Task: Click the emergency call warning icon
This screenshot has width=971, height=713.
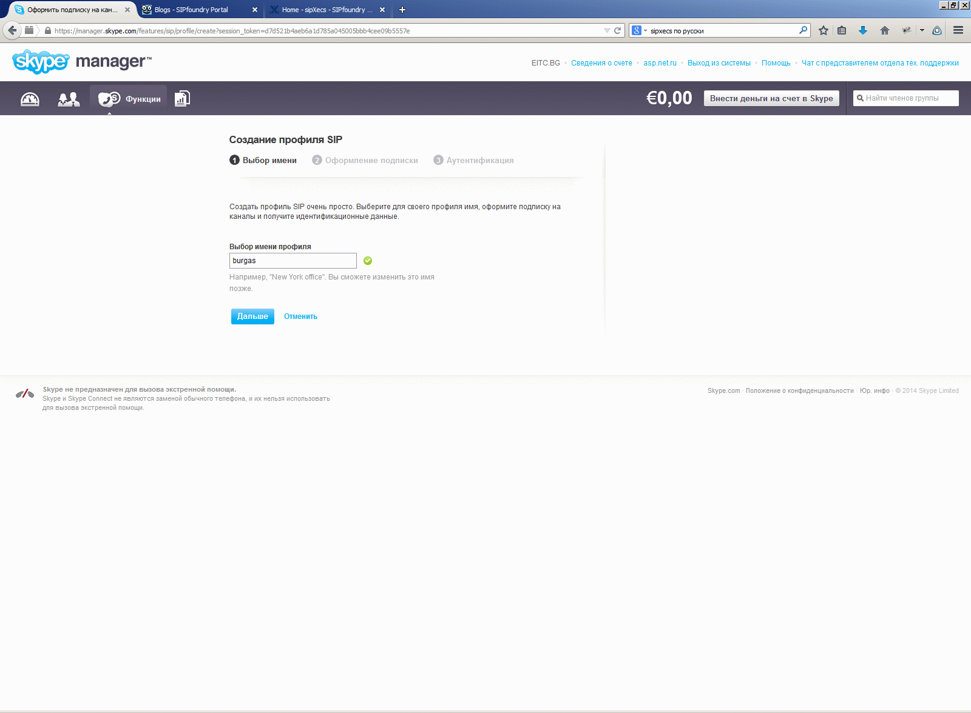Action: tap(25, 394)
